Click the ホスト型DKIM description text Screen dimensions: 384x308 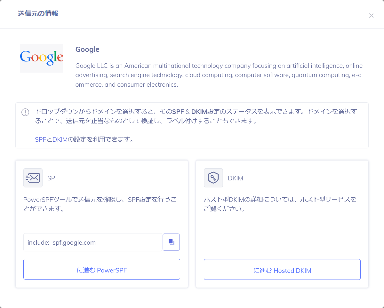[280, 204]
